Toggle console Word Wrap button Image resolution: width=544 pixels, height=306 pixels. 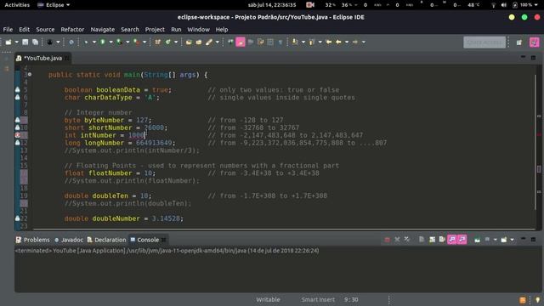[442, 240]
